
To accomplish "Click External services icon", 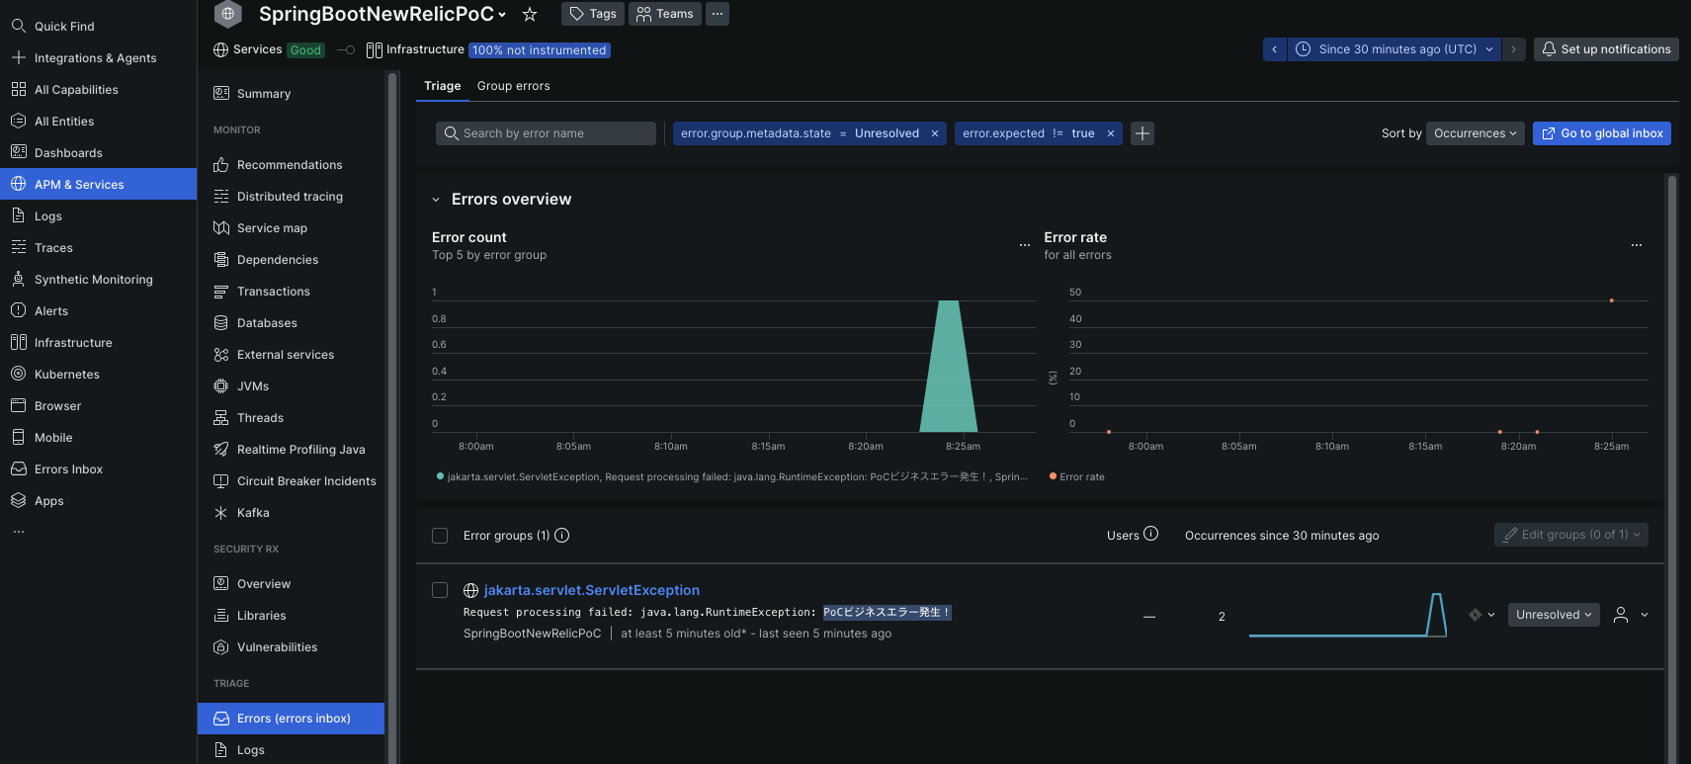I will tap(221, 354).
